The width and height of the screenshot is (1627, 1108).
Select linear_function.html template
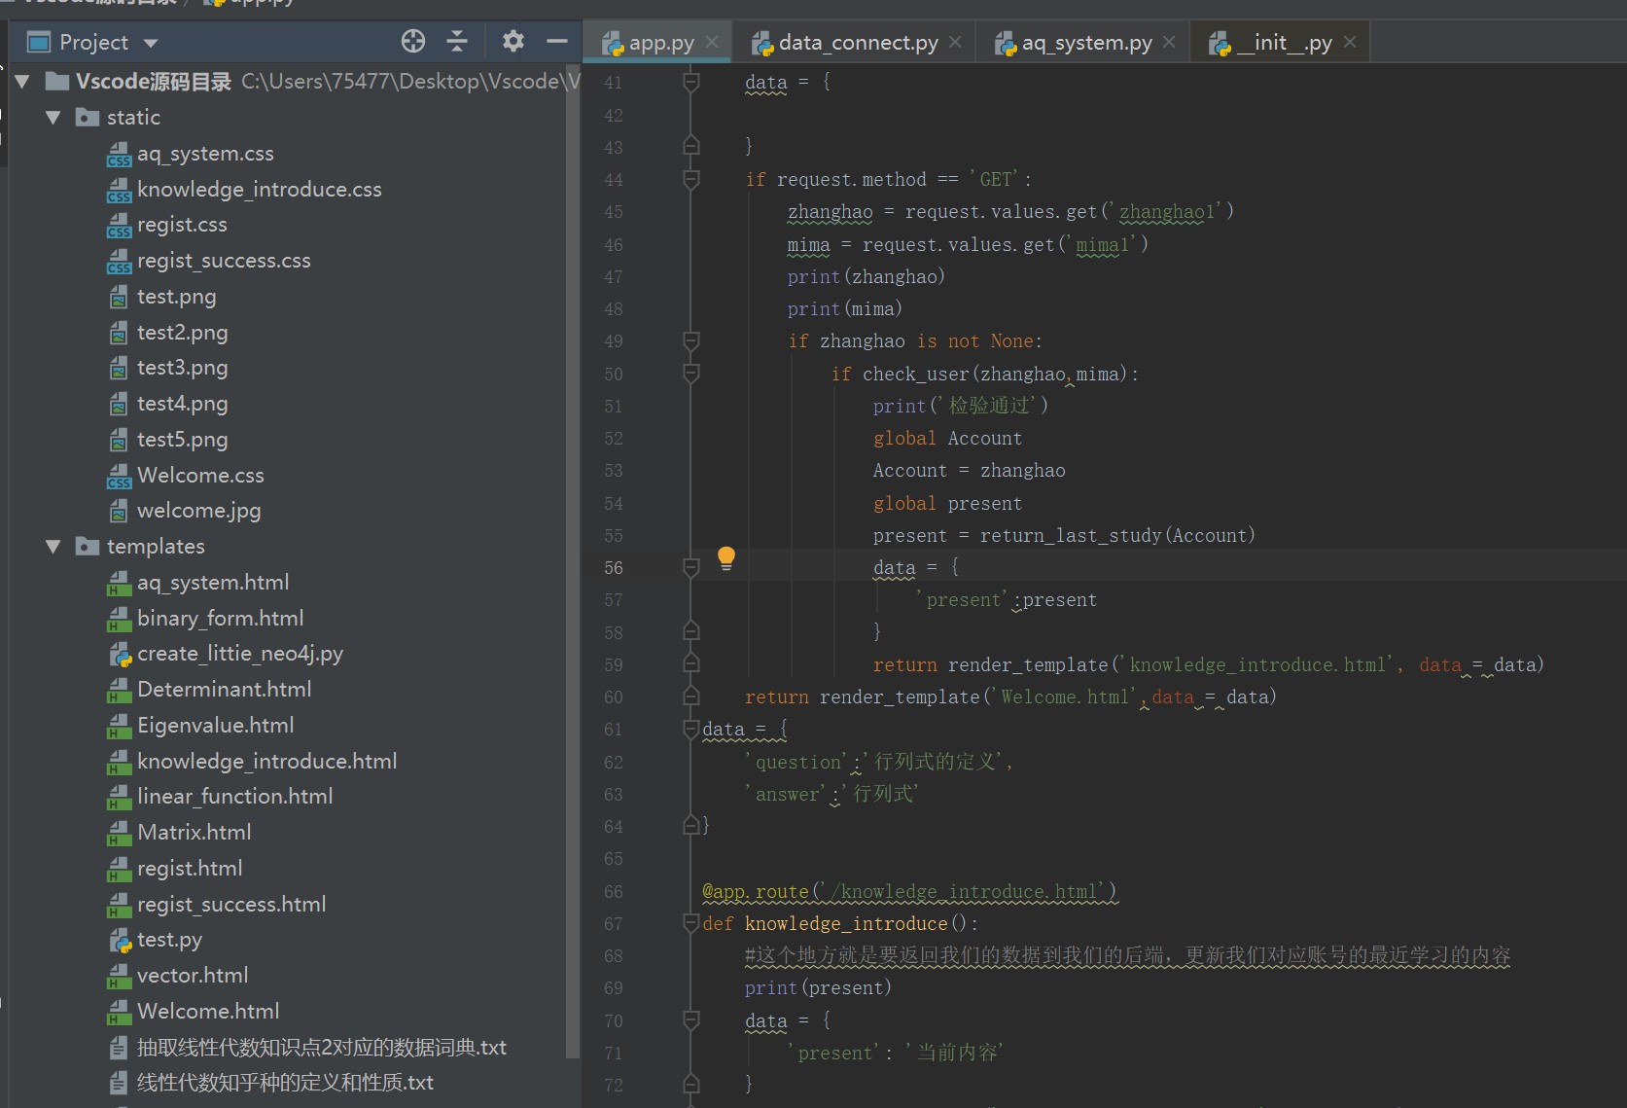click(234, 797)
